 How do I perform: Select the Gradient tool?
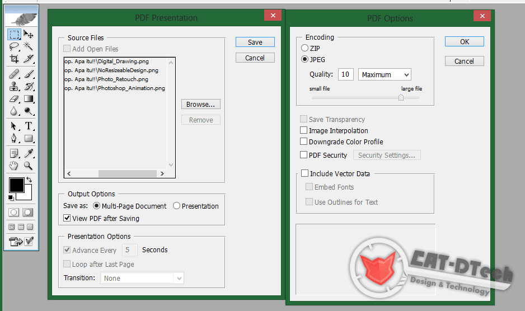pos(29,99)
